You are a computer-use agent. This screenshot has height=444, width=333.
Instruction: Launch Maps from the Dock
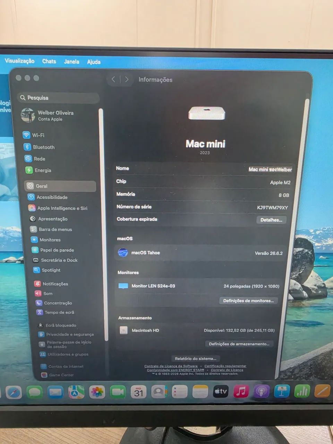76,392
